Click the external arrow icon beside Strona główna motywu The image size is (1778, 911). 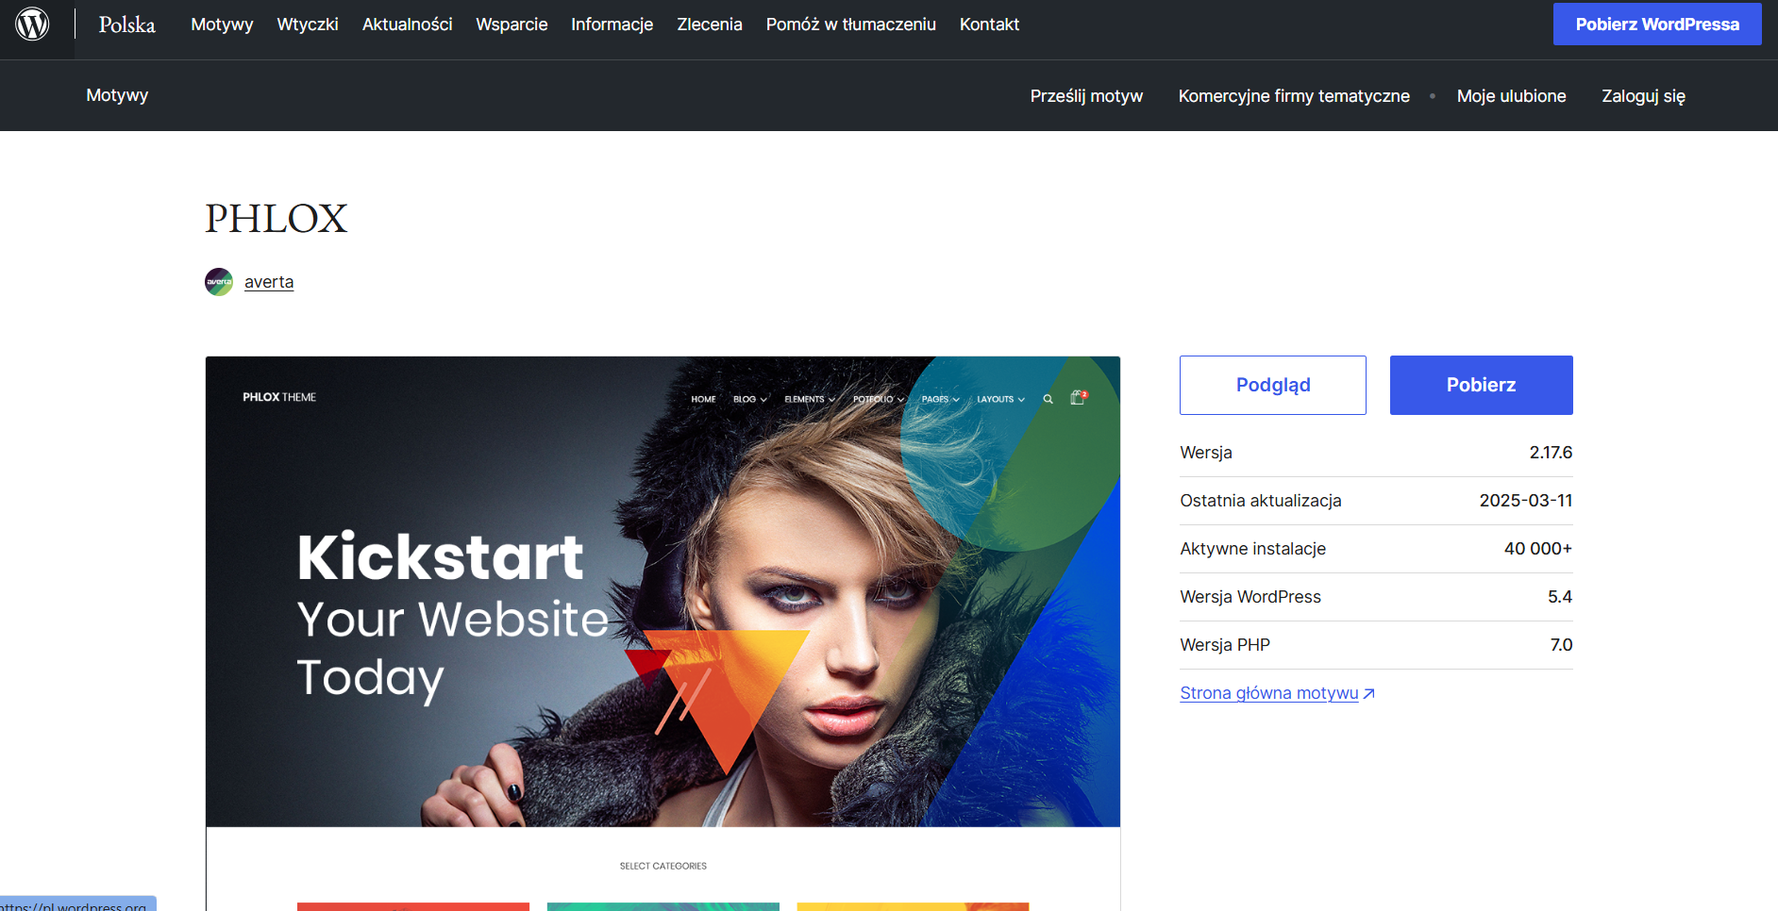(1369, 694)
